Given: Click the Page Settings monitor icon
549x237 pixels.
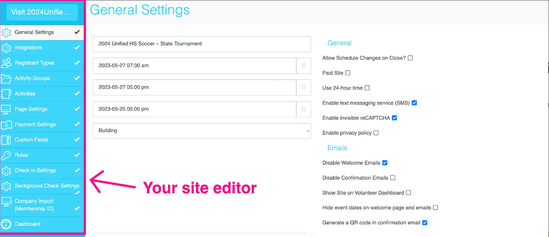Looking at the screenshot, I should pos(6,109).
